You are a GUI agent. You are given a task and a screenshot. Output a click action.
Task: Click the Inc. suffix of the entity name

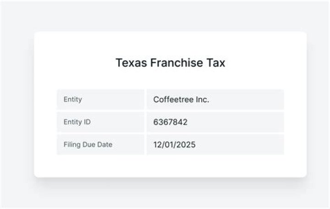[x=202, y=99]
